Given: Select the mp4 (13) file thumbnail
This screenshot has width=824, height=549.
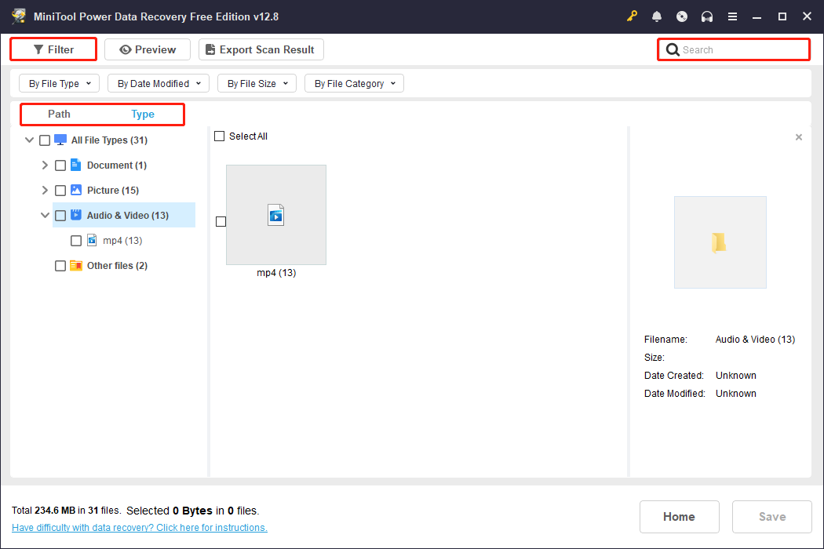Looking at the screenshot, I should (x=276, y=215).
